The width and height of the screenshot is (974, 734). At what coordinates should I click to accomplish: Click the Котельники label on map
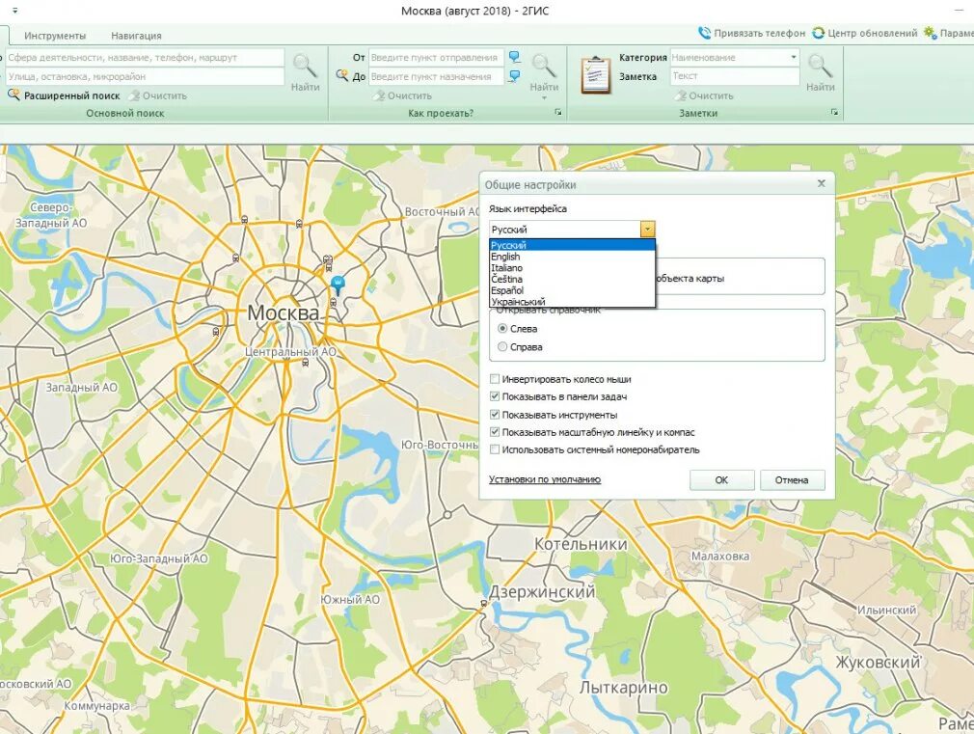pos(581,544)
